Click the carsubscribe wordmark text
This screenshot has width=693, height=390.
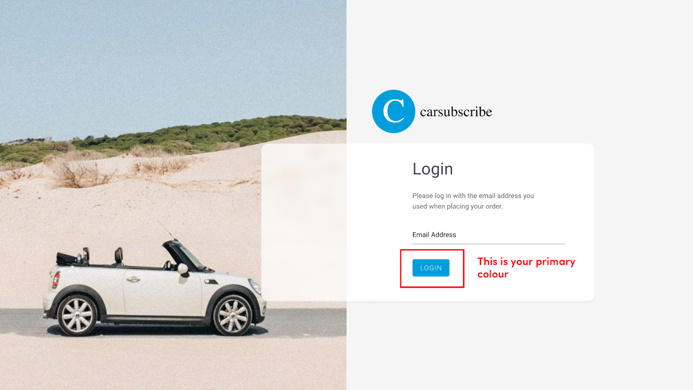pyautogui.click(x=456, y=112)
